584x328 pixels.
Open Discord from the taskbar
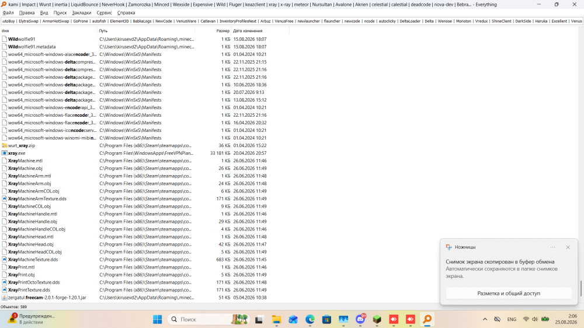click(360, 319)
